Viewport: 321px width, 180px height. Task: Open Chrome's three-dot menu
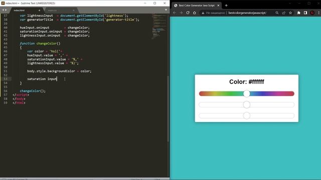click(319, 12)
